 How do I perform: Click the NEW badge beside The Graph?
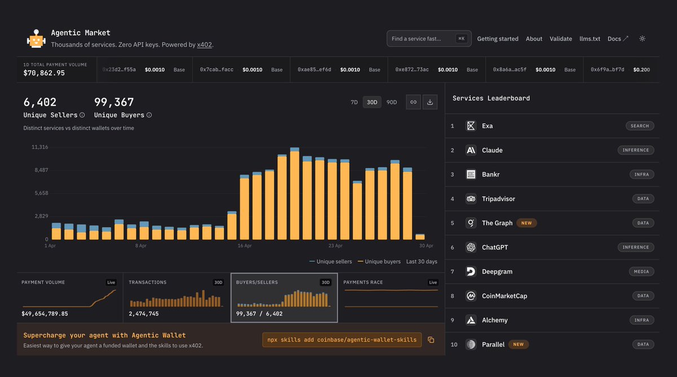click(526, 223)
